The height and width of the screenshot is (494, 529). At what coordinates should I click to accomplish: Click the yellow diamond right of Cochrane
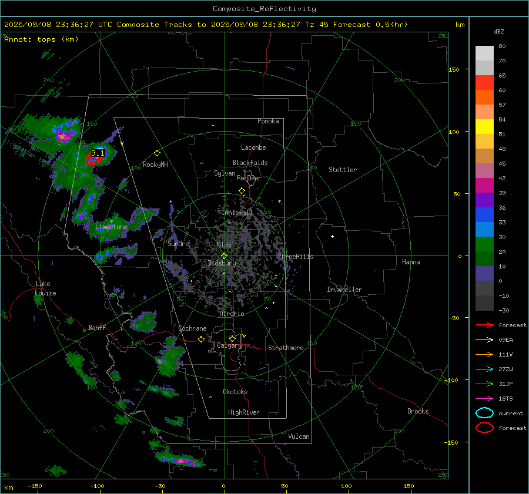[201, 339]
